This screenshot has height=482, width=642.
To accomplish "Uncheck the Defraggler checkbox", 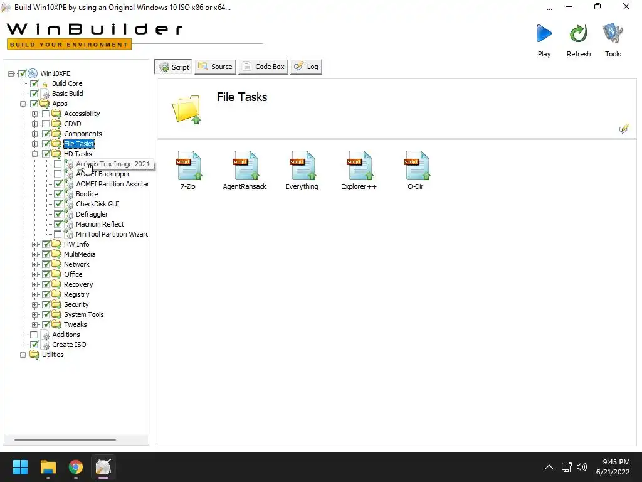I will tap(58, 215).
